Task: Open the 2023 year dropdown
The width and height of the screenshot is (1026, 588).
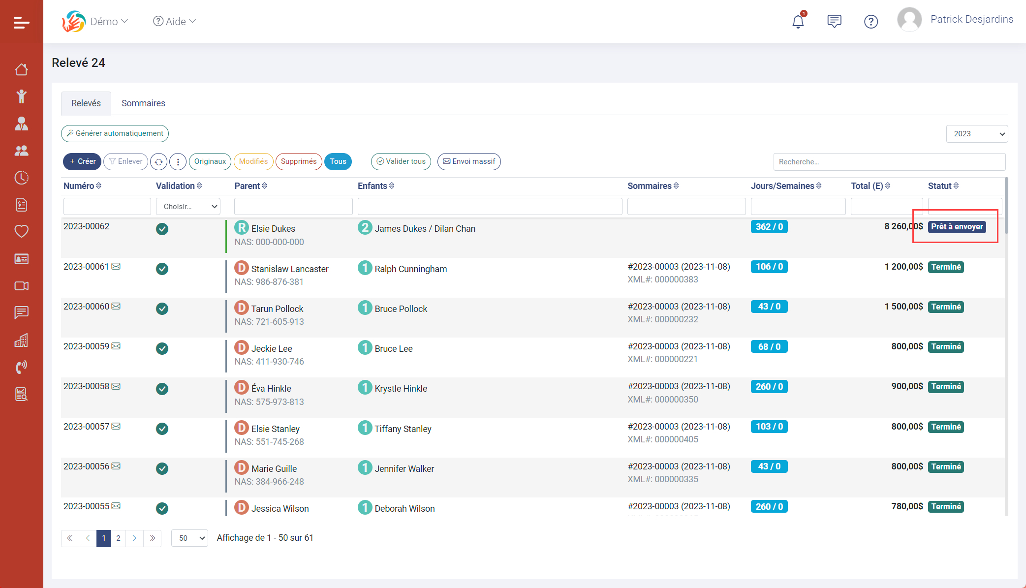Action: pyautogui.click(x=976, y=134)
